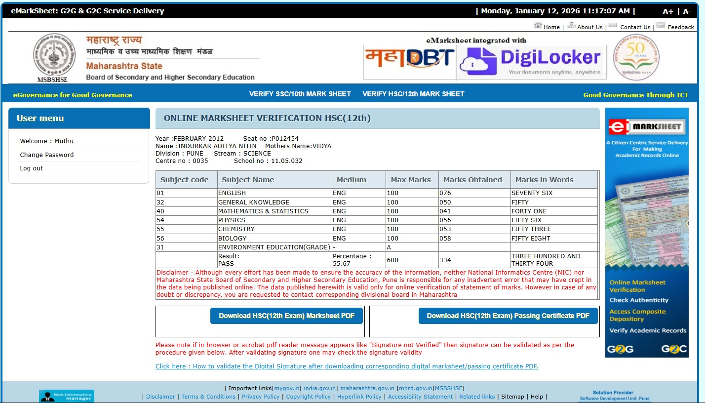Decrease font size with A-

pyautogui.click(x=687, y=11)
